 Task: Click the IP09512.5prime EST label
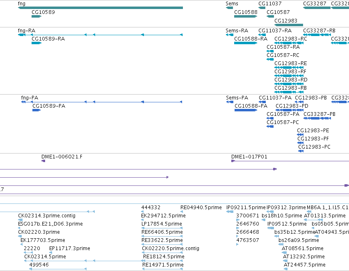tap(287, 224)
